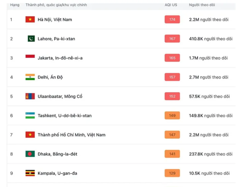Click the red AQI badge showing 174
236x187 pixels.
coord(172,20)
